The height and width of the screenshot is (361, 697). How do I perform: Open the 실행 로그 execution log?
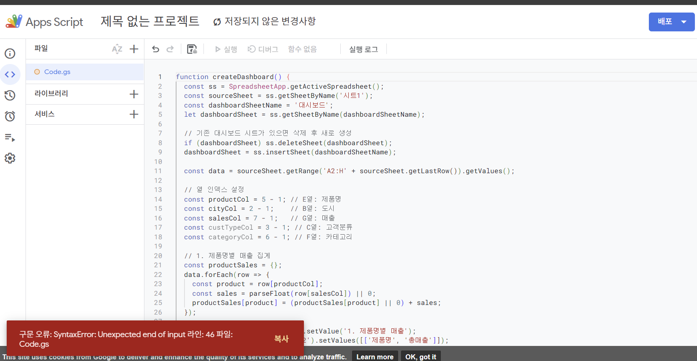(363, 49)
